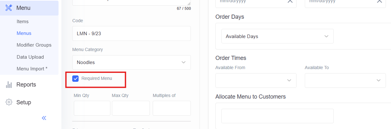Image resolution: width=391 pixels, height=129 pixels.
Task: Click the Code input field
Action: coord(131,33)
